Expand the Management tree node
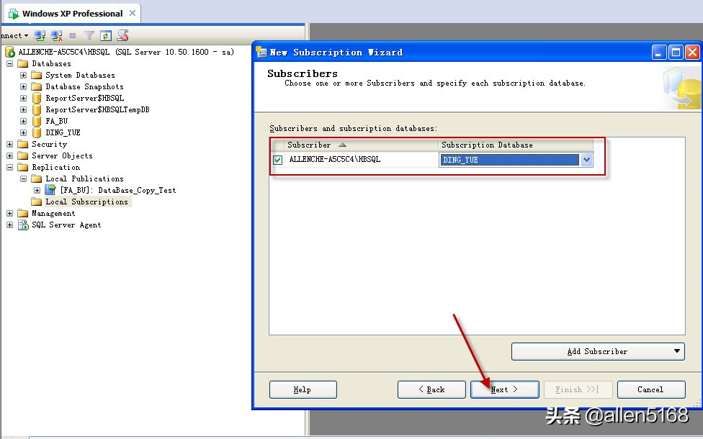This screenshot has width=703, height=439. [8, 213]
